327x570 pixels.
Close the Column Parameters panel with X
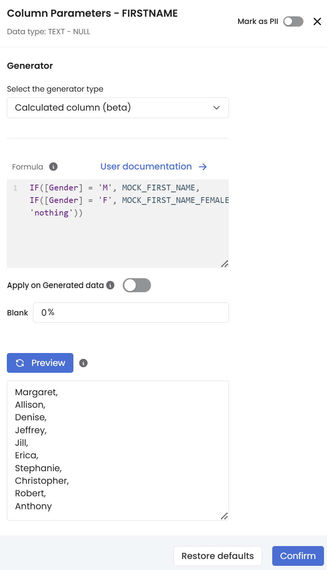[317, 22]
